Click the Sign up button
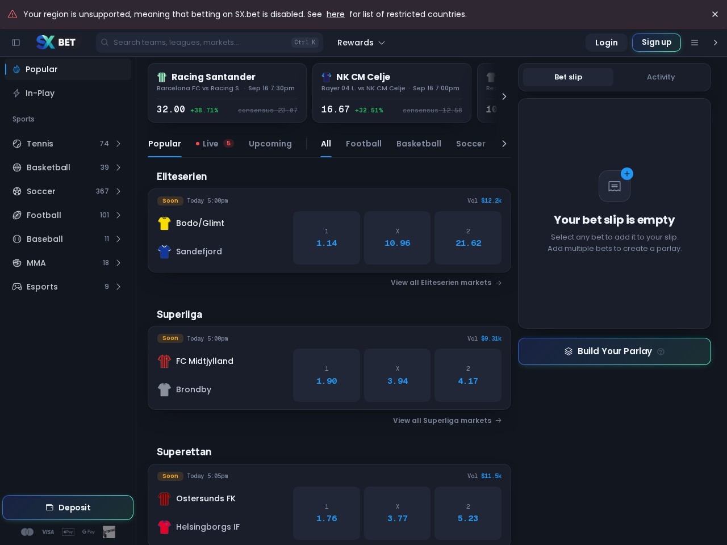 [657, 43]
